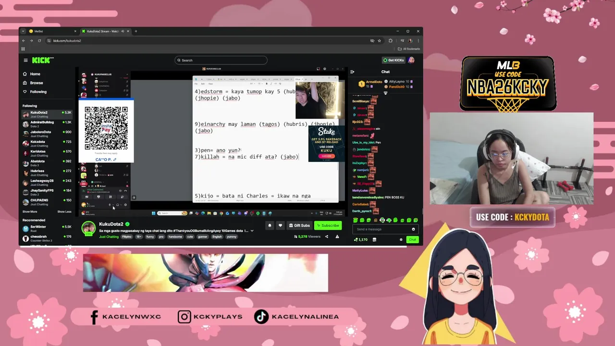Open the Just Chatting category link
The width and height of the screenshot is (615, 346).
tap(109, 236)
